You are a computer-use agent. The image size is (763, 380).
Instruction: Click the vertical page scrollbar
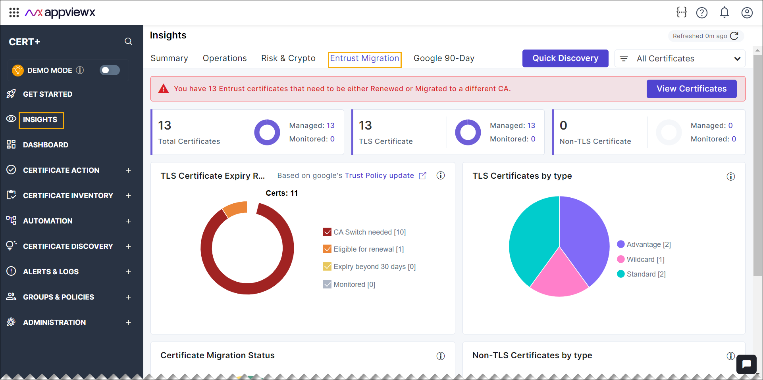point(757,165)
